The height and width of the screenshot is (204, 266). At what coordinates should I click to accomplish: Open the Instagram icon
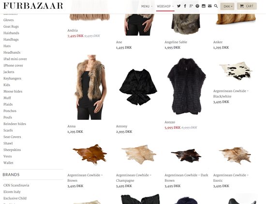[x=204, y=6]
